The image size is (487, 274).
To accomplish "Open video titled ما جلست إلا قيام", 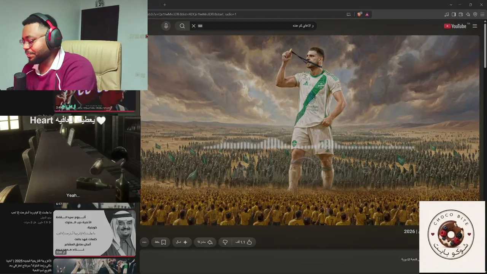I will 31,212.
